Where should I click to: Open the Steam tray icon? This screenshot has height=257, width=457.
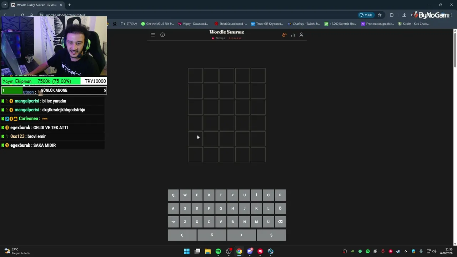click(x=398, y=251)
